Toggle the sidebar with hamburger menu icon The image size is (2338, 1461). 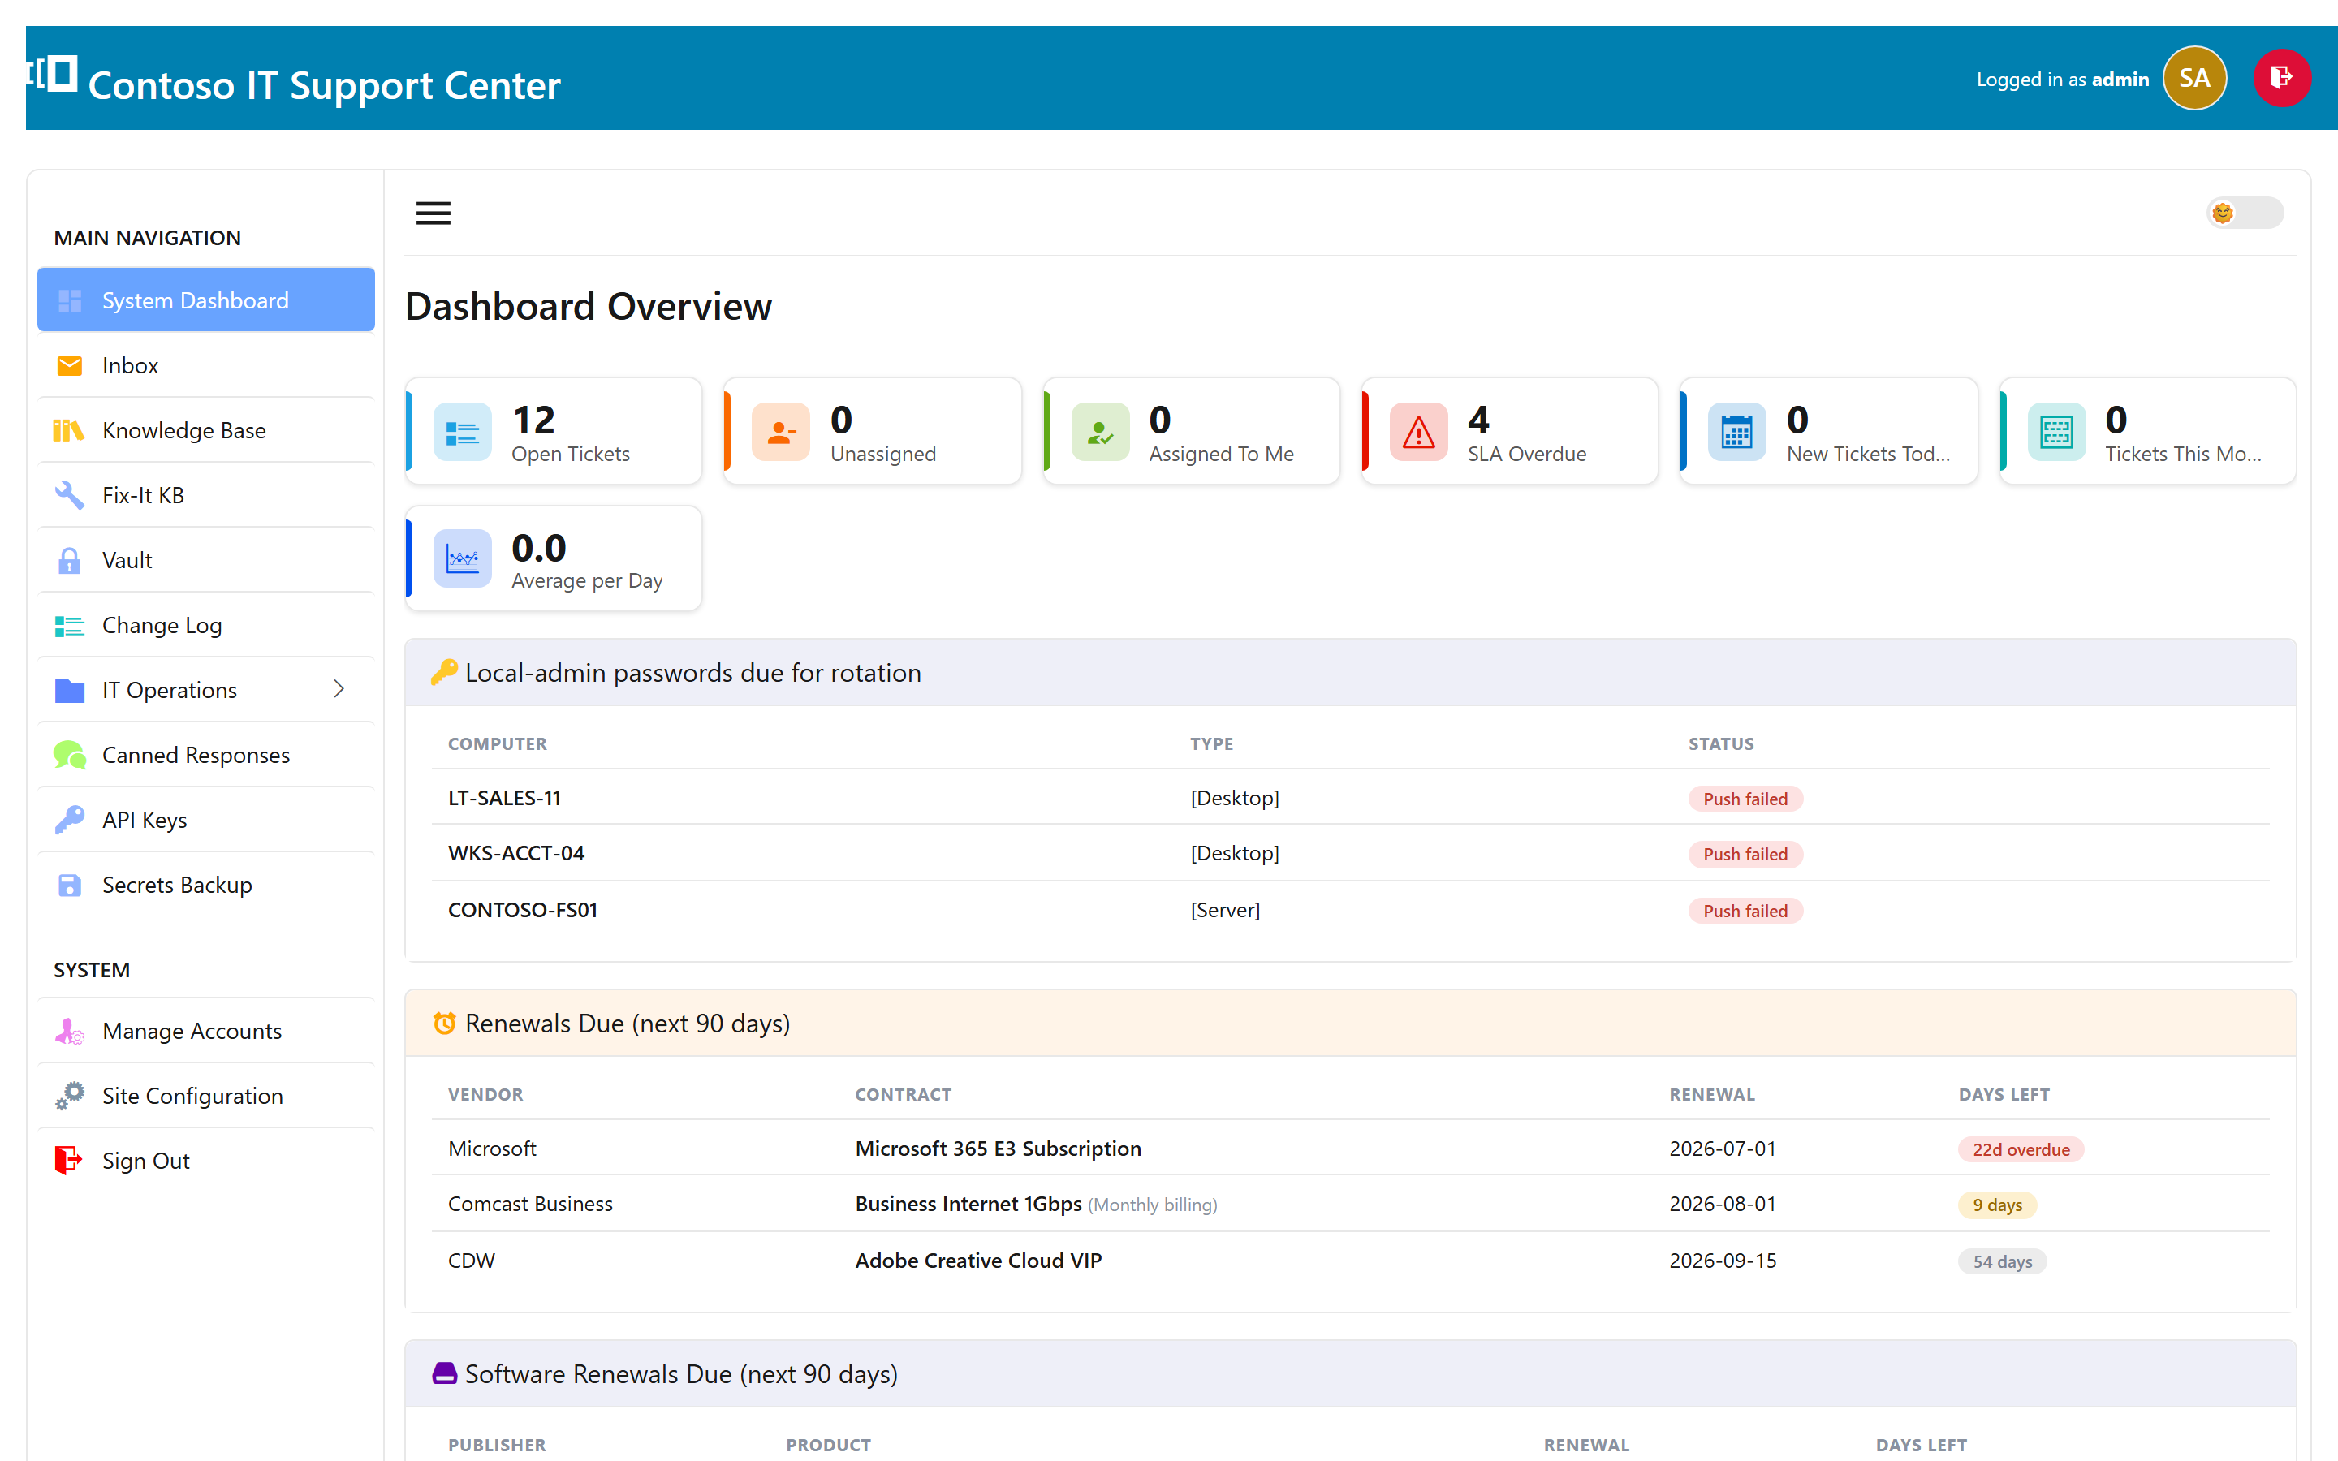[433, 213]
